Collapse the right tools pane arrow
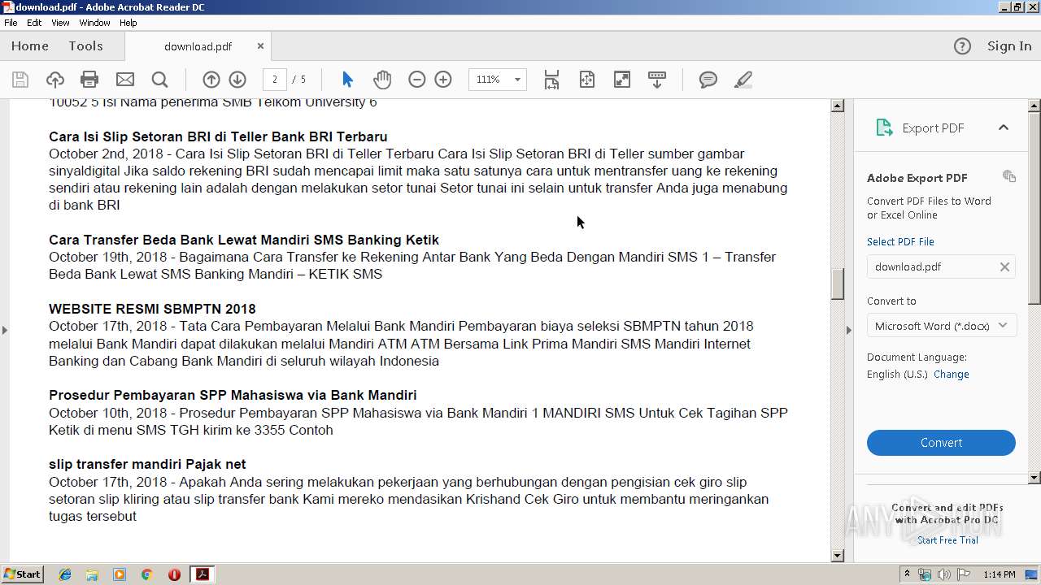This screenshot has width=1041, height=585. 849,330
